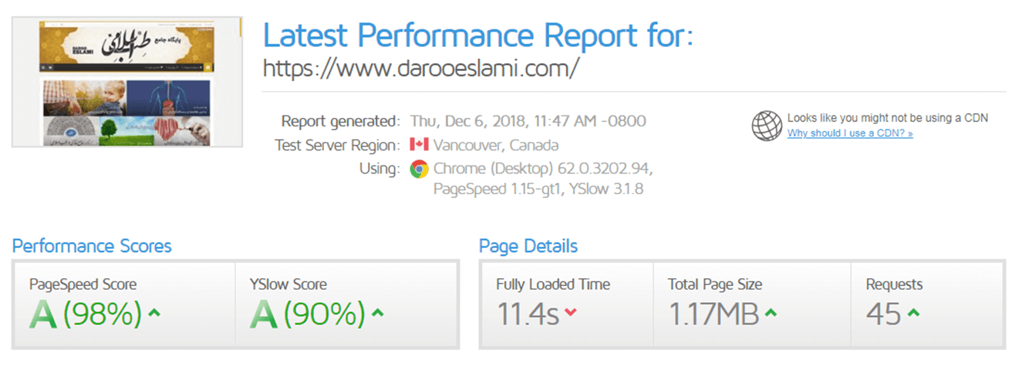
Task: Click red down arrow next to 11.4s
Action: pos(570,312)
